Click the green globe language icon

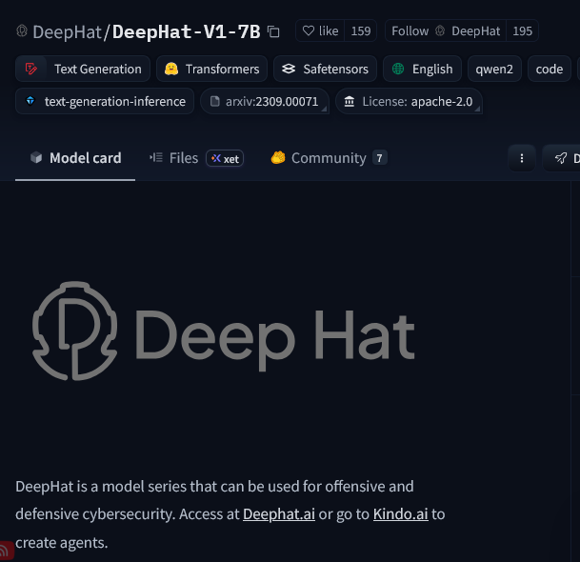(x=398, y=69)
